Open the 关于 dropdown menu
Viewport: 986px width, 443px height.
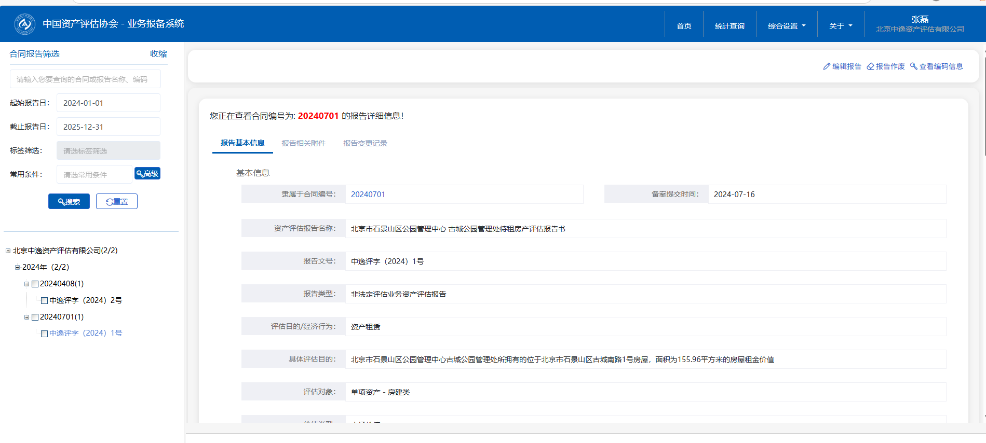(x=840, y=26)
